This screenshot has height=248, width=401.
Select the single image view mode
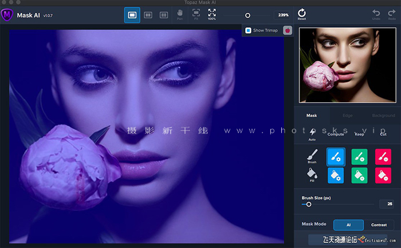click(x=132, y=15)
